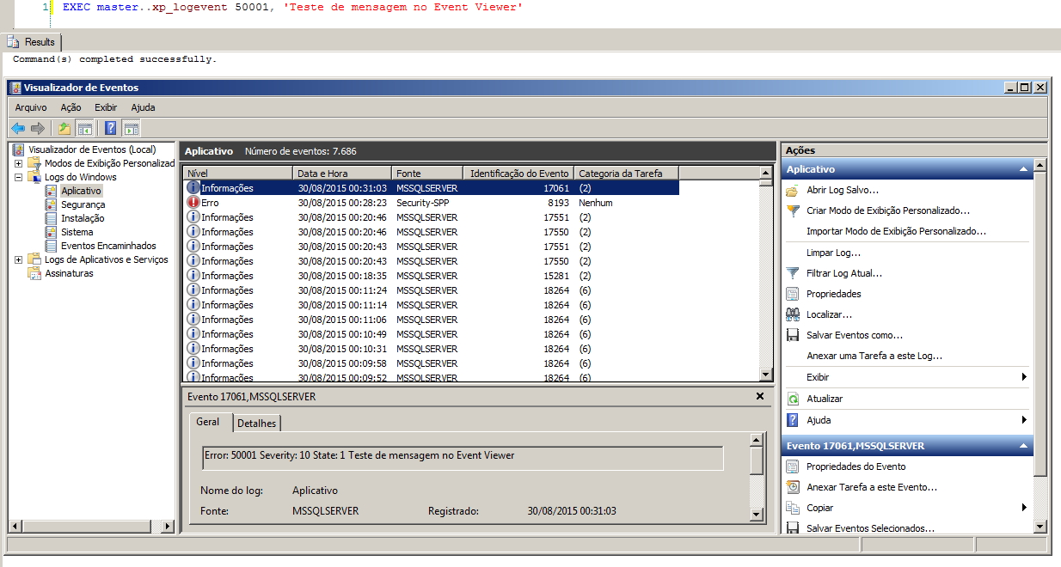The height and width of the screenshot is (567, 1061).
Task: Select the event logged at 30/08/2015 00:11:24
Action: (x=431, y=290)
